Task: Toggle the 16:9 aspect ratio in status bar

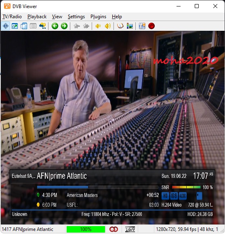Action: (130, 229)
